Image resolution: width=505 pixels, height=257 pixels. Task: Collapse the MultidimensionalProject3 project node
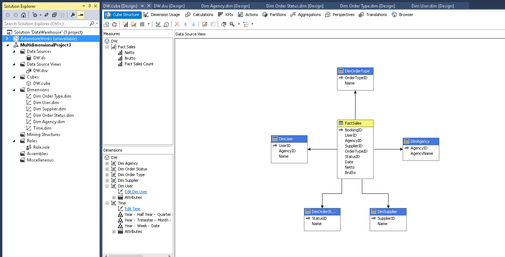coord(7,45)
